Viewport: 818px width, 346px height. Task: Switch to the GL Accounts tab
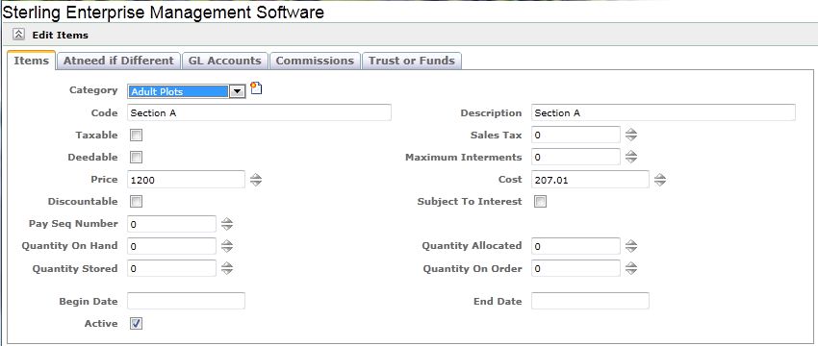click(225, 61)
